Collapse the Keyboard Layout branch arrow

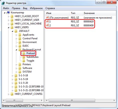coord(16,50)
